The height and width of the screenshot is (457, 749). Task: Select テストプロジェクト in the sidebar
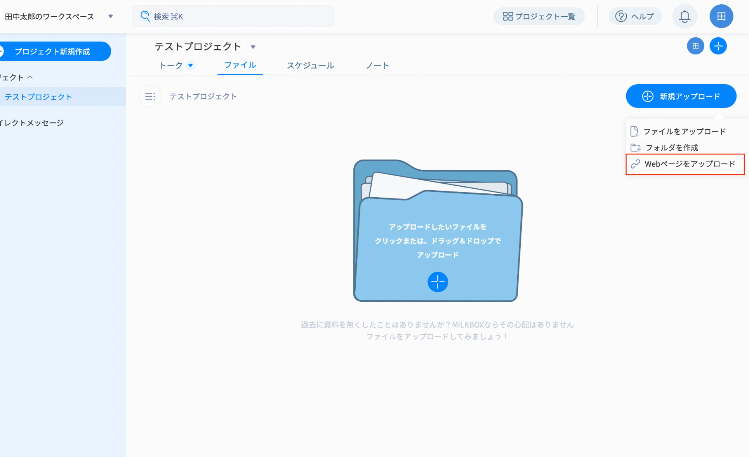38,97
